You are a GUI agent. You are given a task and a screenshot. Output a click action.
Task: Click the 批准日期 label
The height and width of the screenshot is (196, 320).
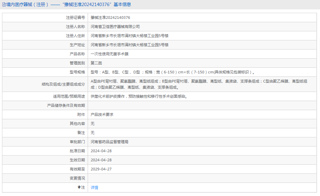77,151
